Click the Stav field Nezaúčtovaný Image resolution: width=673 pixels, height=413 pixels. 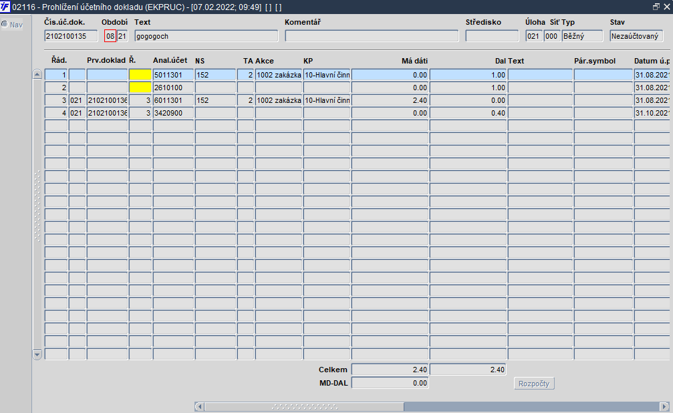click(636, 36)
